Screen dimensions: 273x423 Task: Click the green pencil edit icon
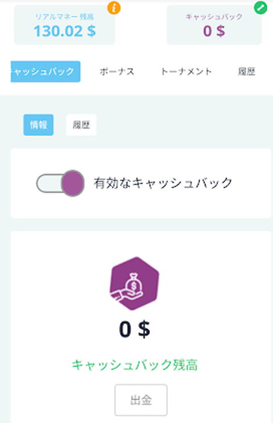260,8
